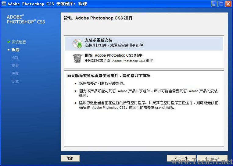The width and height of the screenshot is (233, 166).
Task: Select the 安装或重新安装 option title
Action: click(99, 40)
